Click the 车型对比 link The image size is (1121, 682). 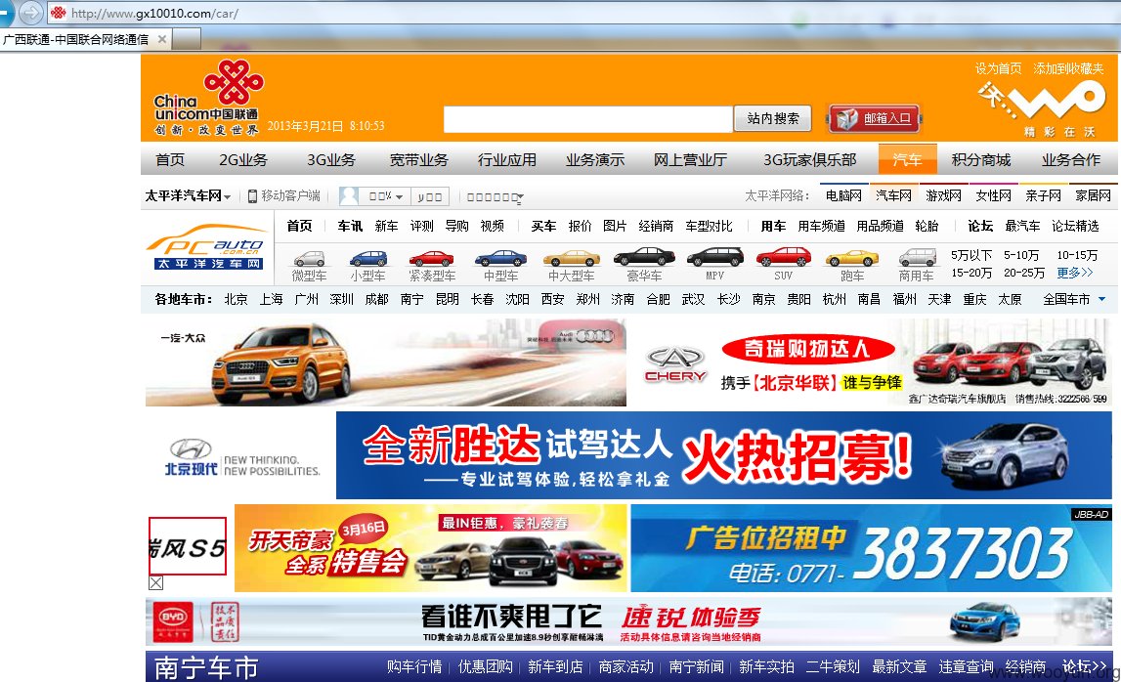[x=710, y=226]
